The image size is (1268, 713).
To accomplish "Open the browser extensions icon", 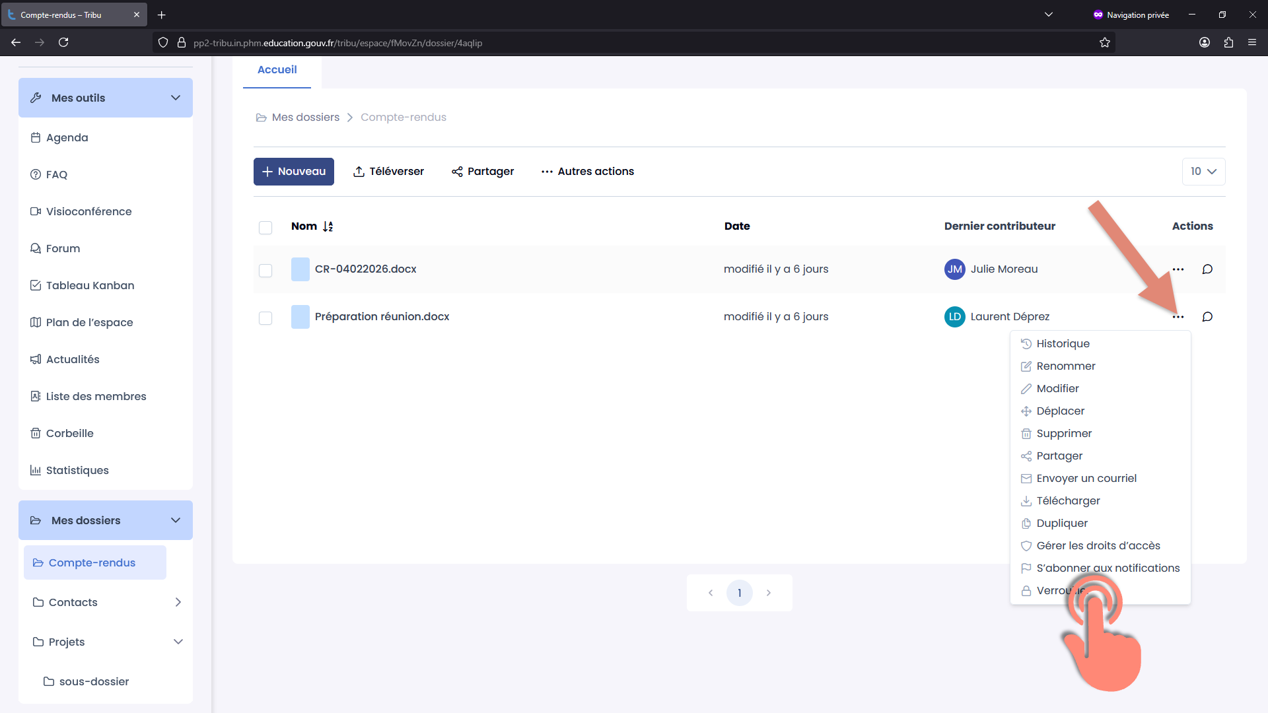I will (1228, 42).
